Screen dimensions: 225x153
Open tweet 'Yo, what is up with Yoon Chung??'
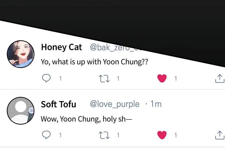[x=94, y=62]
